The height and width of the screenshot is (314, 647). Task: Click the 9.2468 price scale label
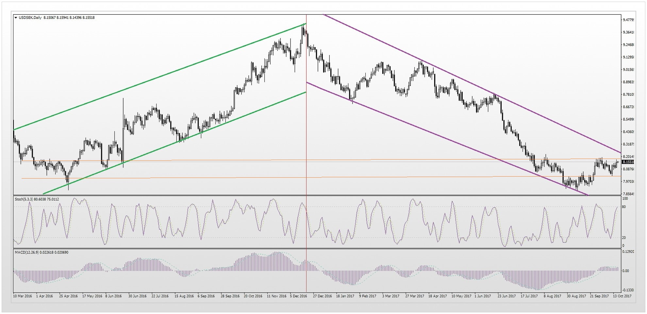(628, 44)
